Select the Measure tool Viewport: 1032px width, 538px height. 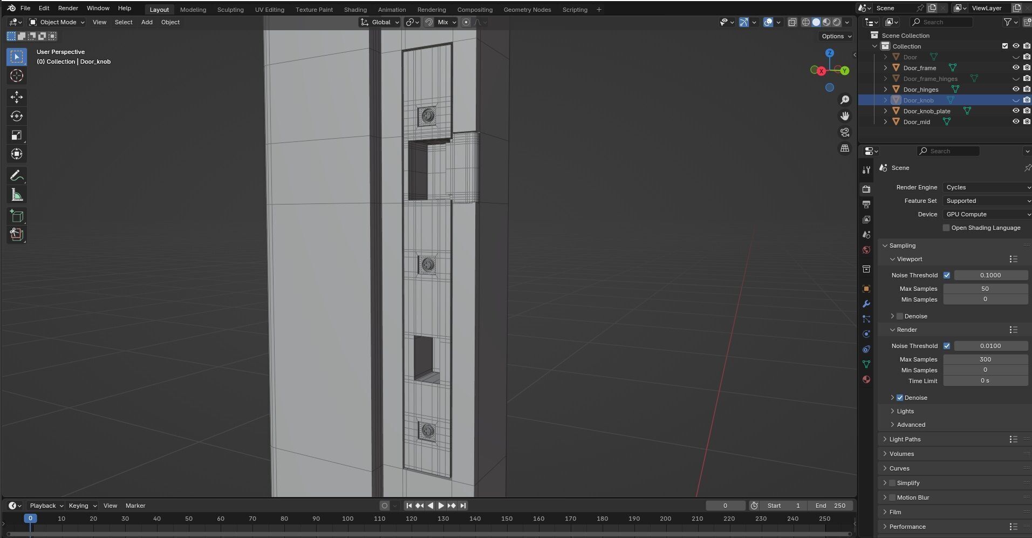click(17, 195)
